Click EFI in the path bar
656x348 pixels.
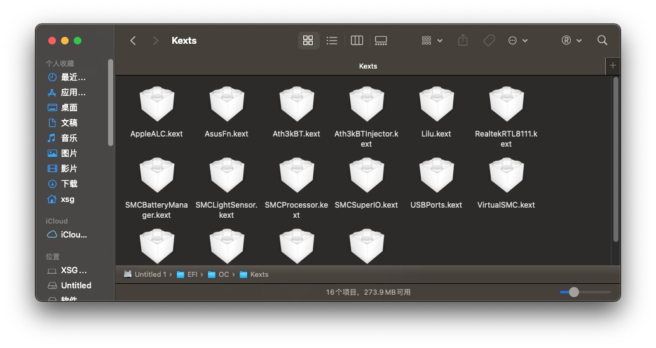(191, 274)
